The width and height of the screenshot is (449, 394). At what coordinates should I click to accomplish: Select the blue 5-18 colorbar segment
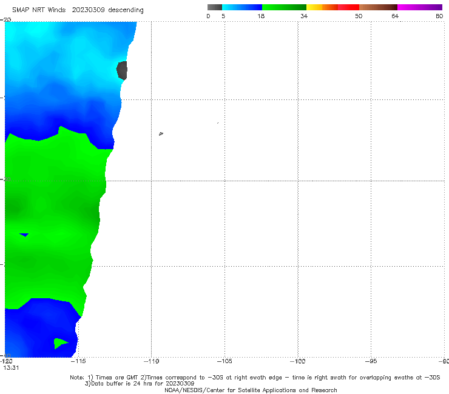[x=242, y=7]
